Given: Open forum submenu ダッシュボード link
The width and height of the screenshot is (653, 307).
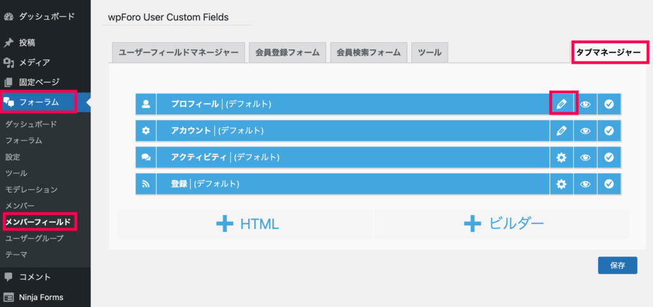Looking at the screenshot, I should (x=31, y=124).
